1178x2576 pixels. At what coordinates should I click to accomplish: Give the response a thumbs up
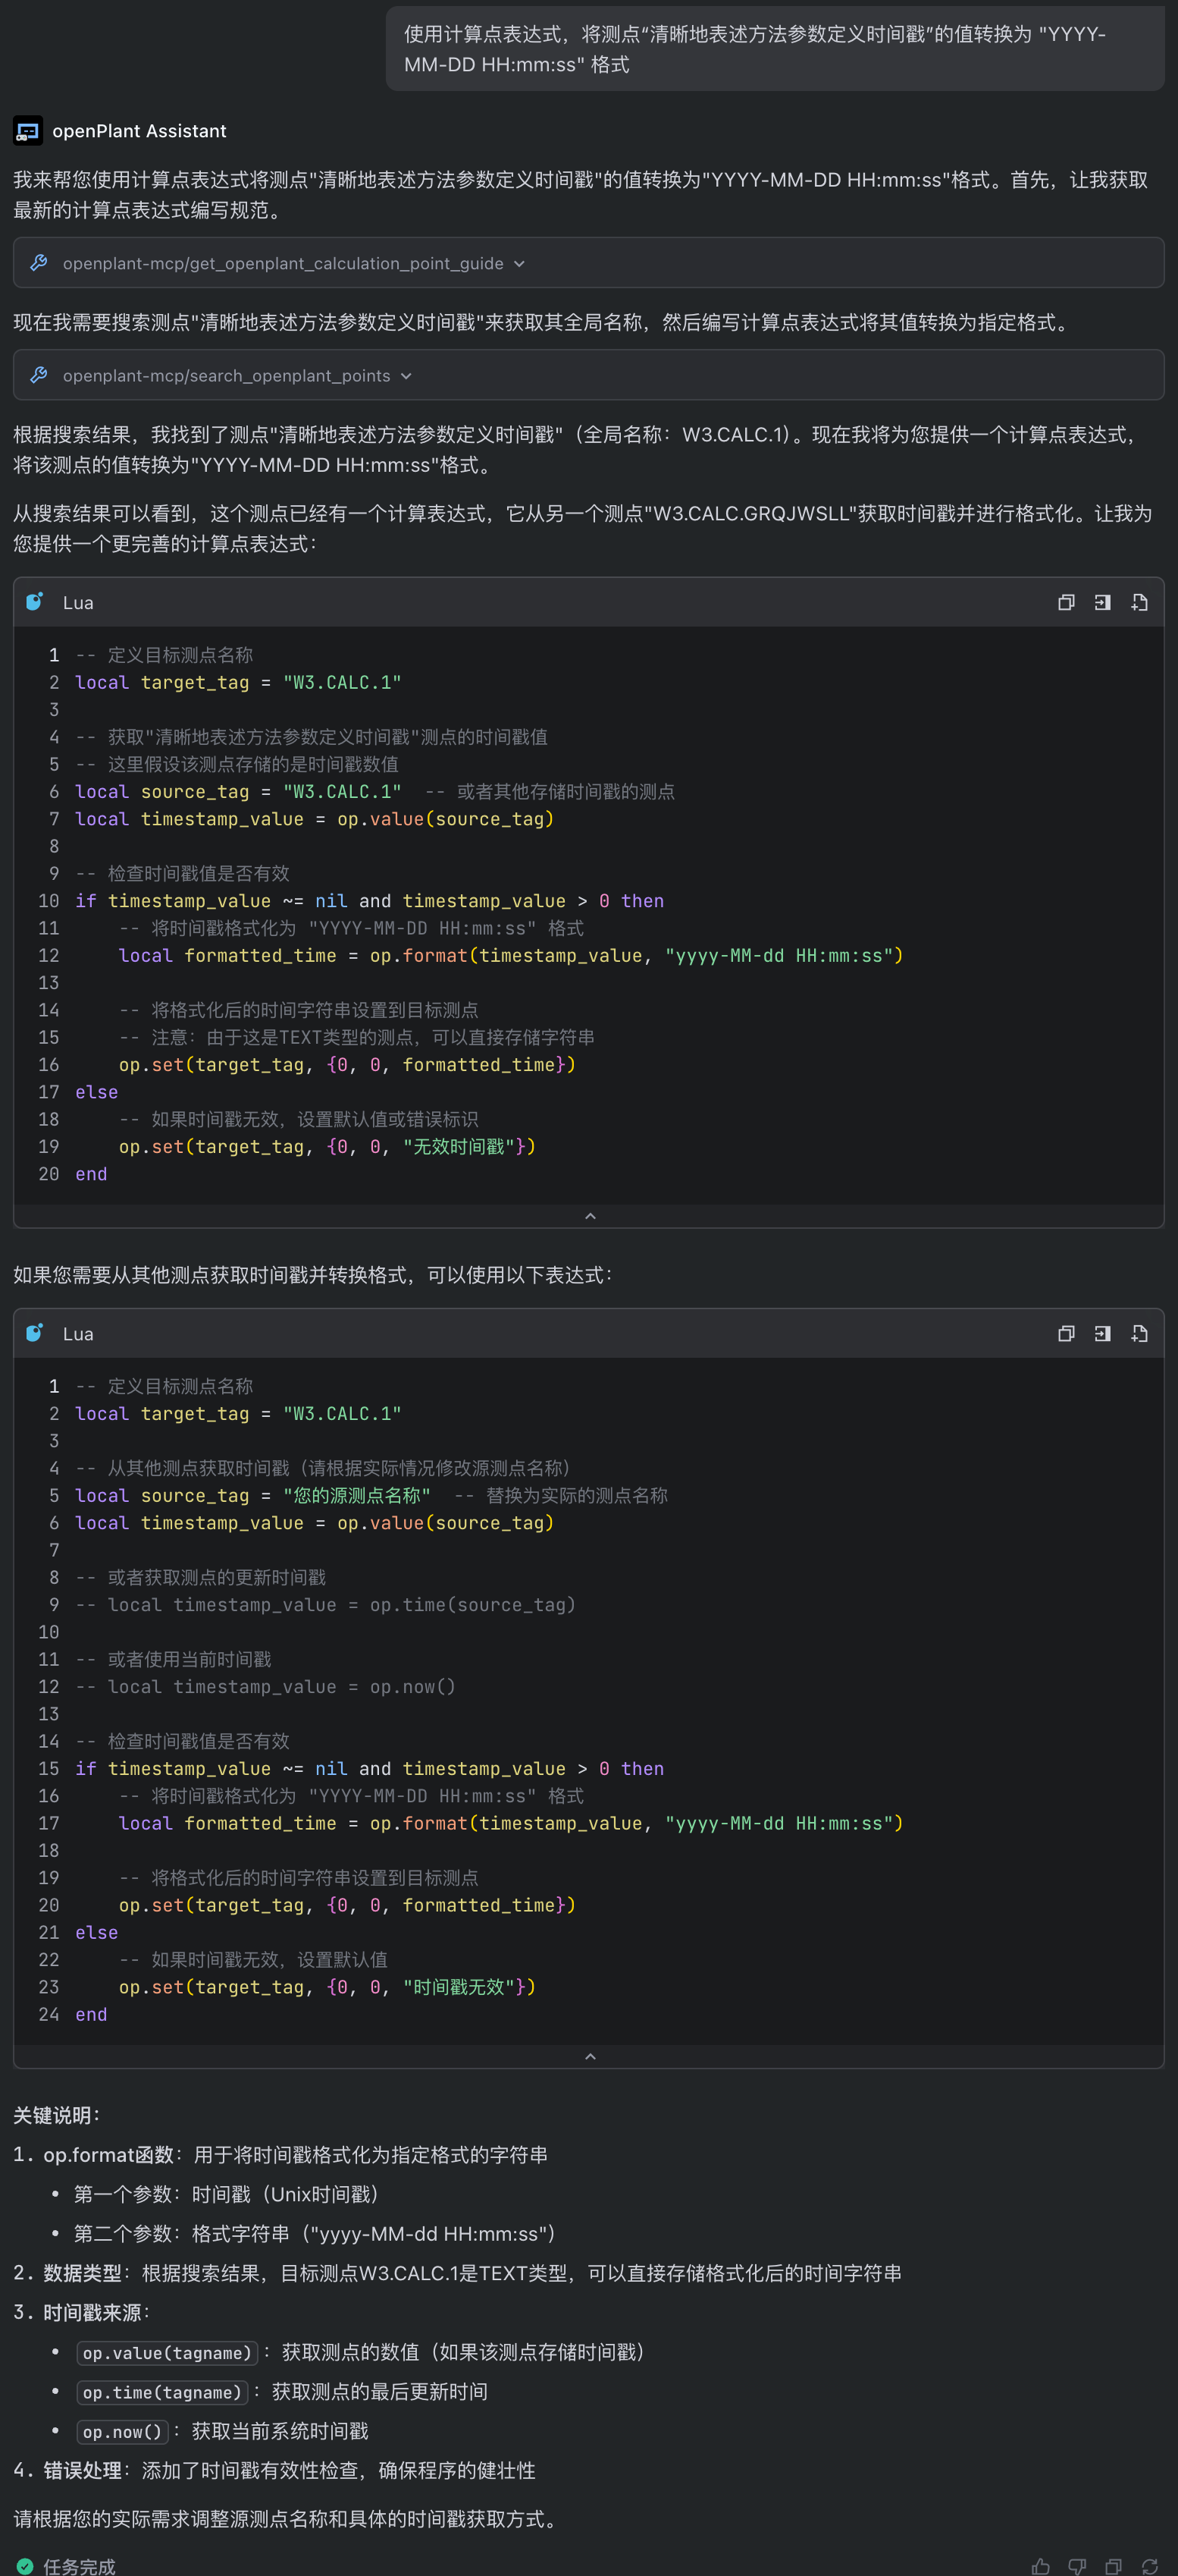[x=1040, y=2566]
